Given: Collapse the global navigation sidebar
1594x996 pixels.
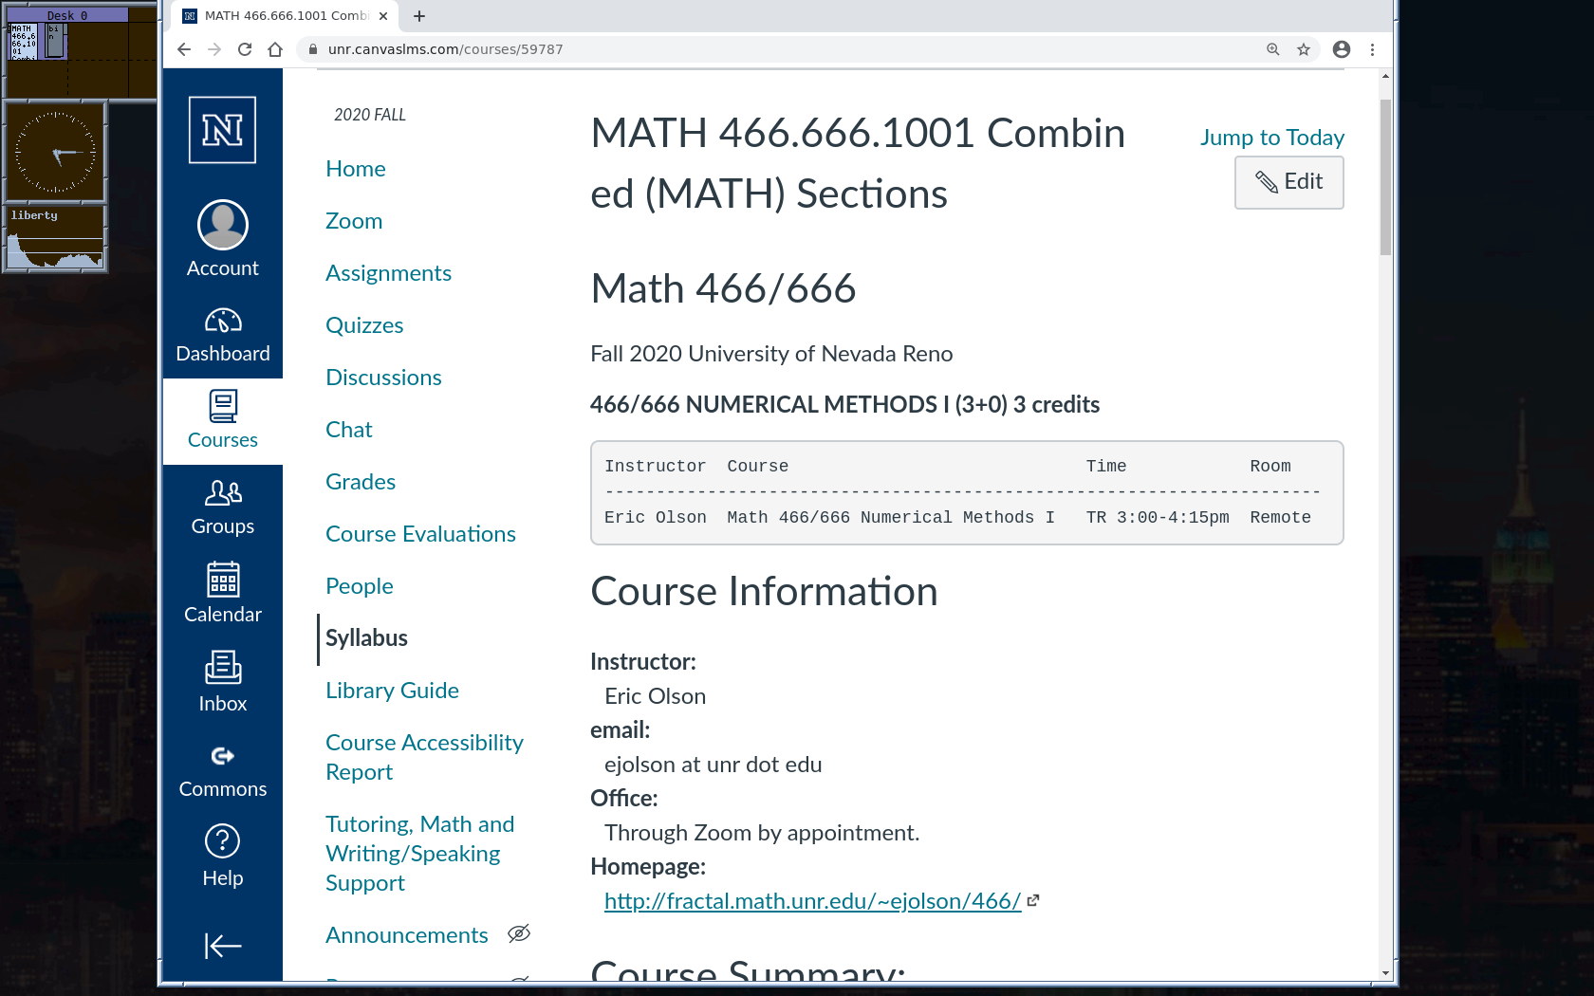Looking at the screenshot, I should tap(222, 946).
